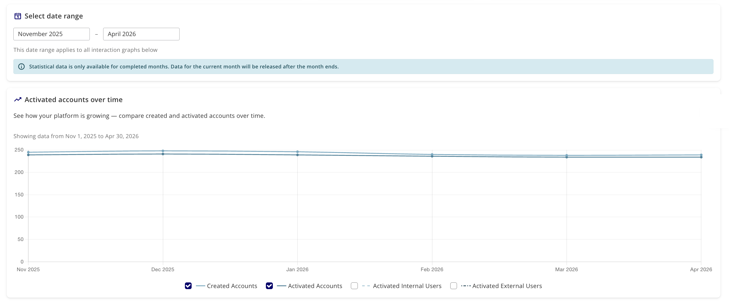Click the Dec 2025 Created Accounts data point
The width and height of the screenshot is (729, 303).
[163, 151]
